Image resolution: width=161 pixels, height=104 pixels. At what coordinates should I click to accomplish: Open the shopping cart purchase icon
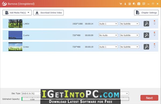coord(121,4)
